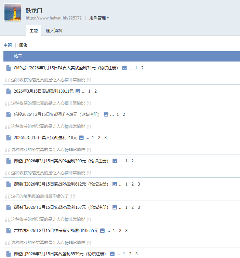Click image icon on 吉祥坊 快乐彩 post
Image resolution: width=240 pixels, height=258 pixels.
point(102,231)
